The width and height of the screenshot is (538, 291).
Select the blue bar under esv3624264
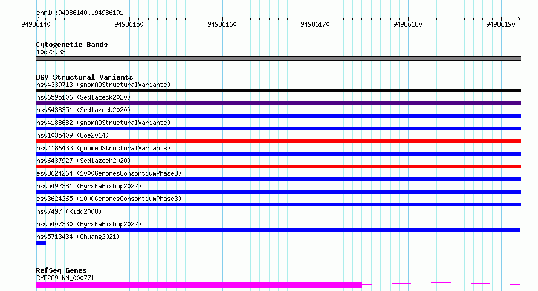pos(278,179)
